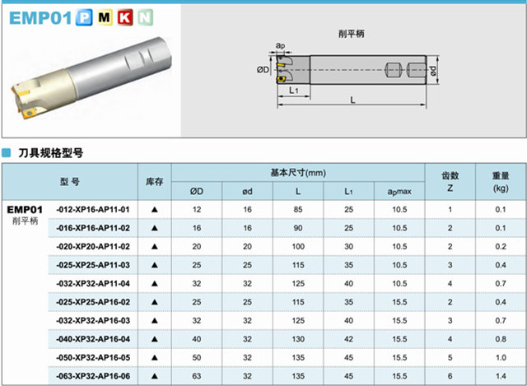
Task: Click stock triangle for -063-XP32-AP16-06
Action: coord(154,376)
